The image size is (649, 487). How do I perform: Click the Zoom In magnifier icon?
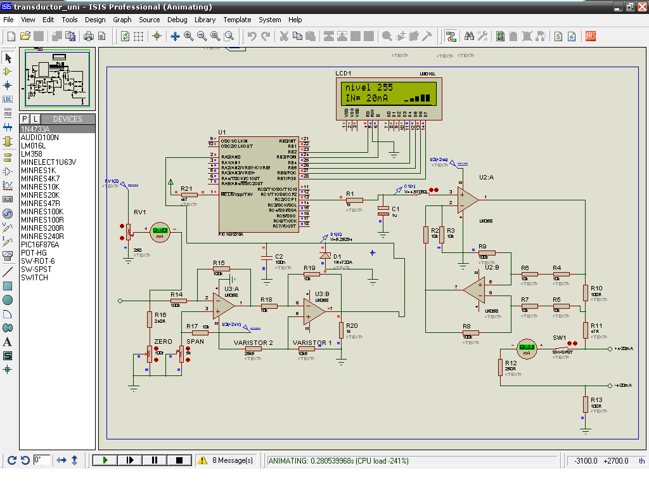(x=188, y=36)
